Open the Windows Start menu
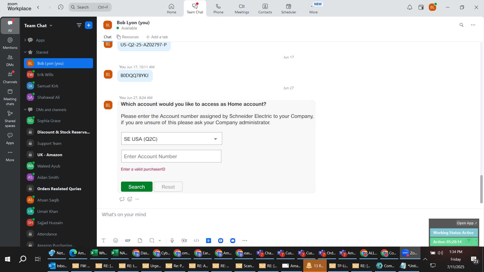The height and width of the screenshot is (272, 484). [x=8, y=259]
